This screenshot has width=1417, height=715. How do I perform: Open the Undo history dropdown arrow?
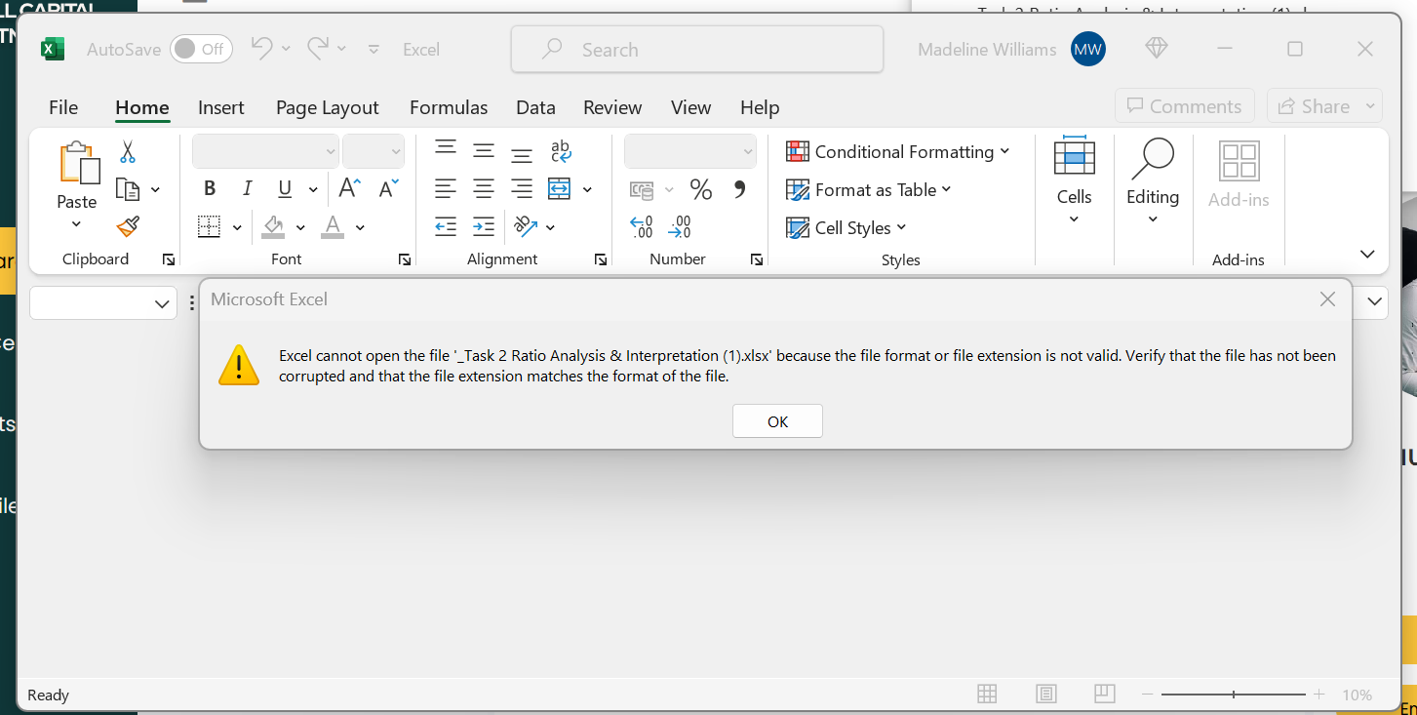click(286, 49)
